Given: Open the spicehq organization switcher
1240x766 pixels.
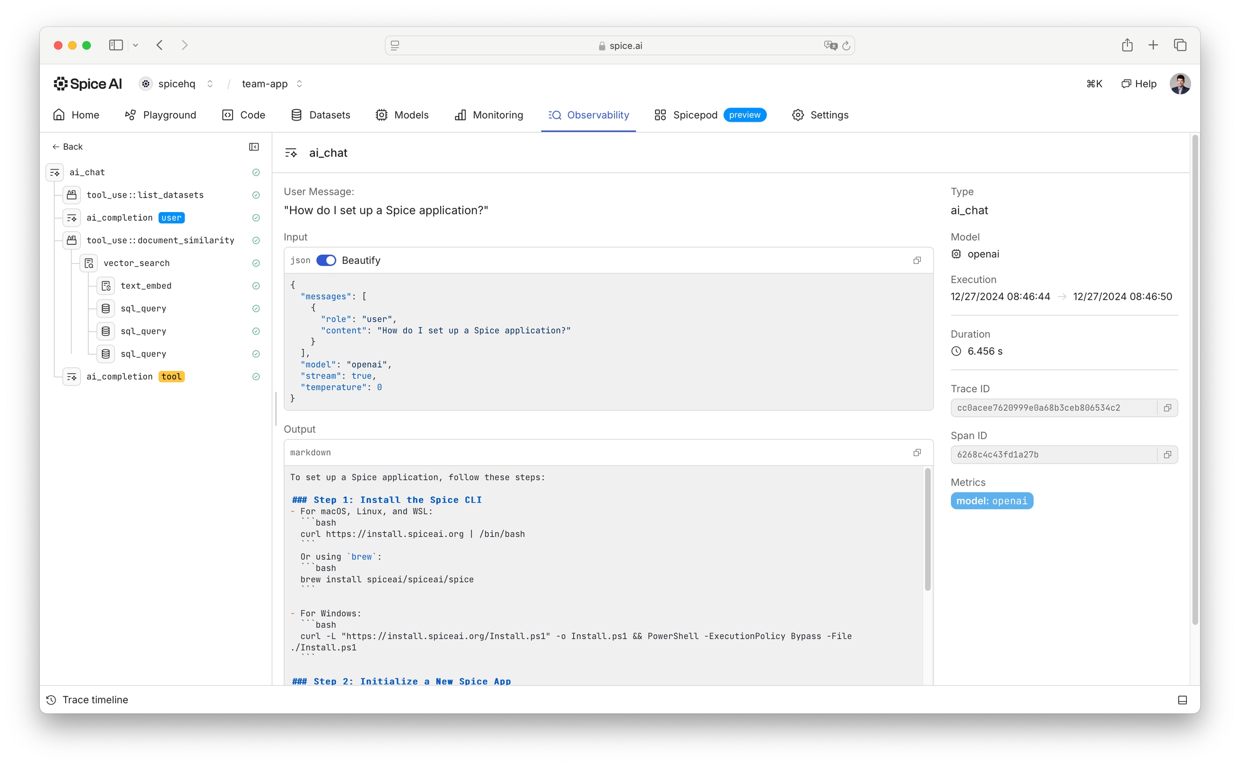Looking at the screenshot, I should click(x=210, y=84).
